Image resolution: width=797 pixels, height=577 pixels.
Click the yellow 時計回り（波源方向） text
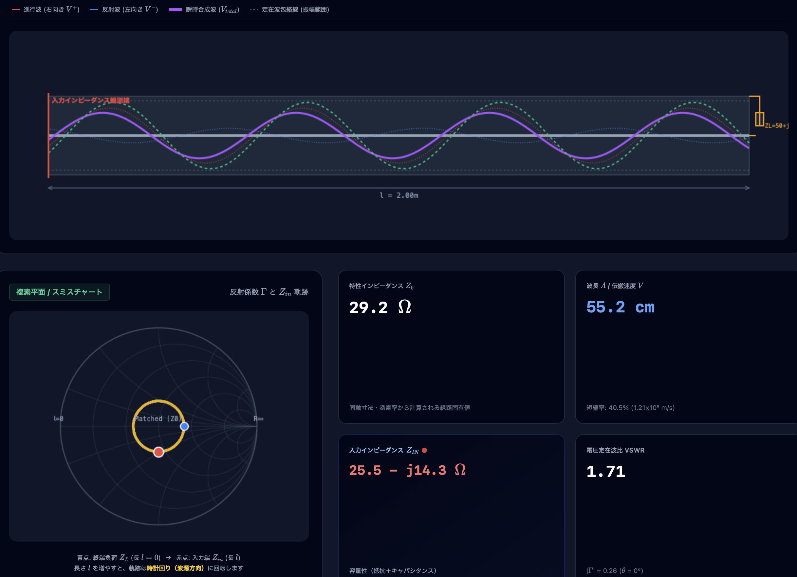click(x=176, y=568)
